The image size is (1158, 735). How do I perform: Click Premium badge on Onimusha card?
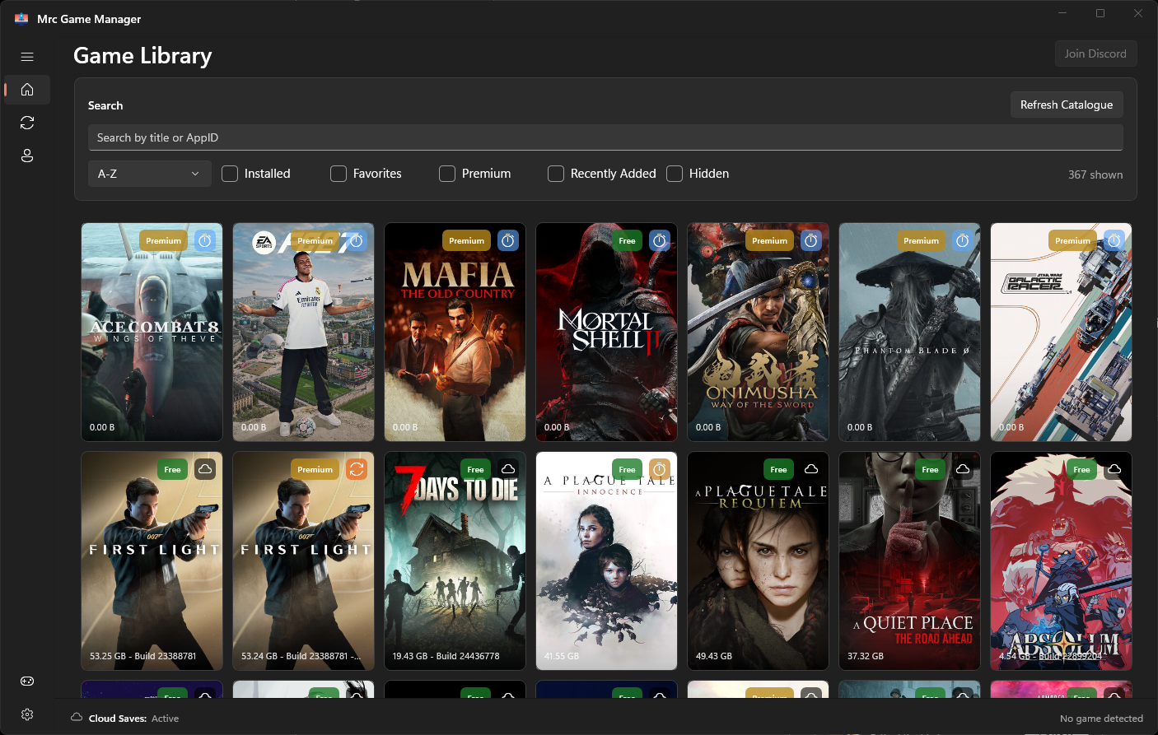[x=769, y=240]
